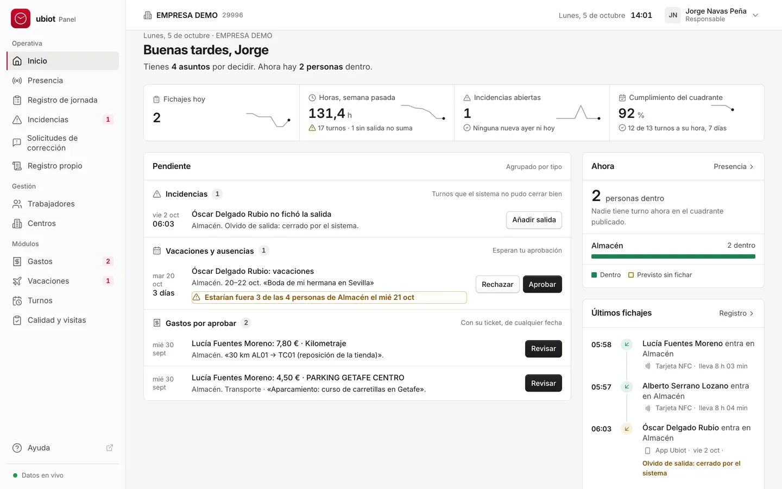Click the EMPRESA DEMO building icon
The image size is (782, 489).
click(x=148, y=15)
